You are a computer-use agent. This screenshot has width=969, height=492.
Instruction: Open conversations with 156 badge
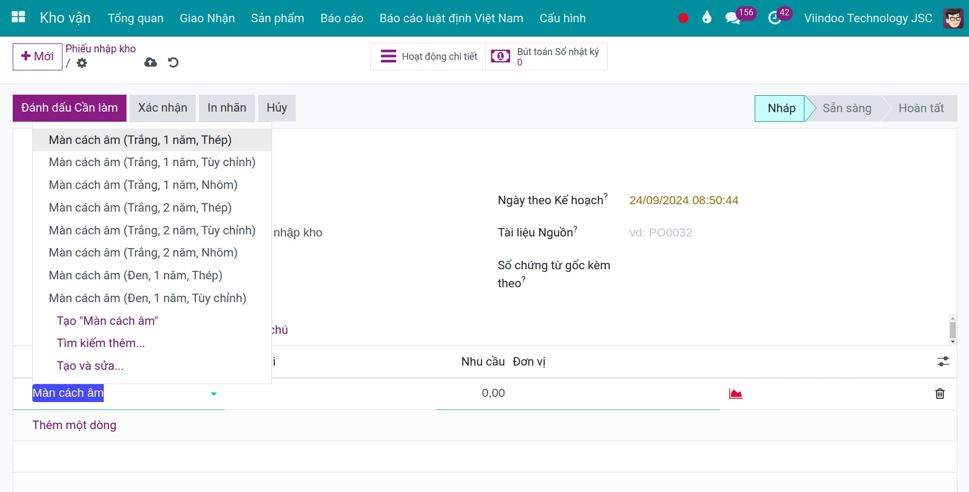coord(740,17)
